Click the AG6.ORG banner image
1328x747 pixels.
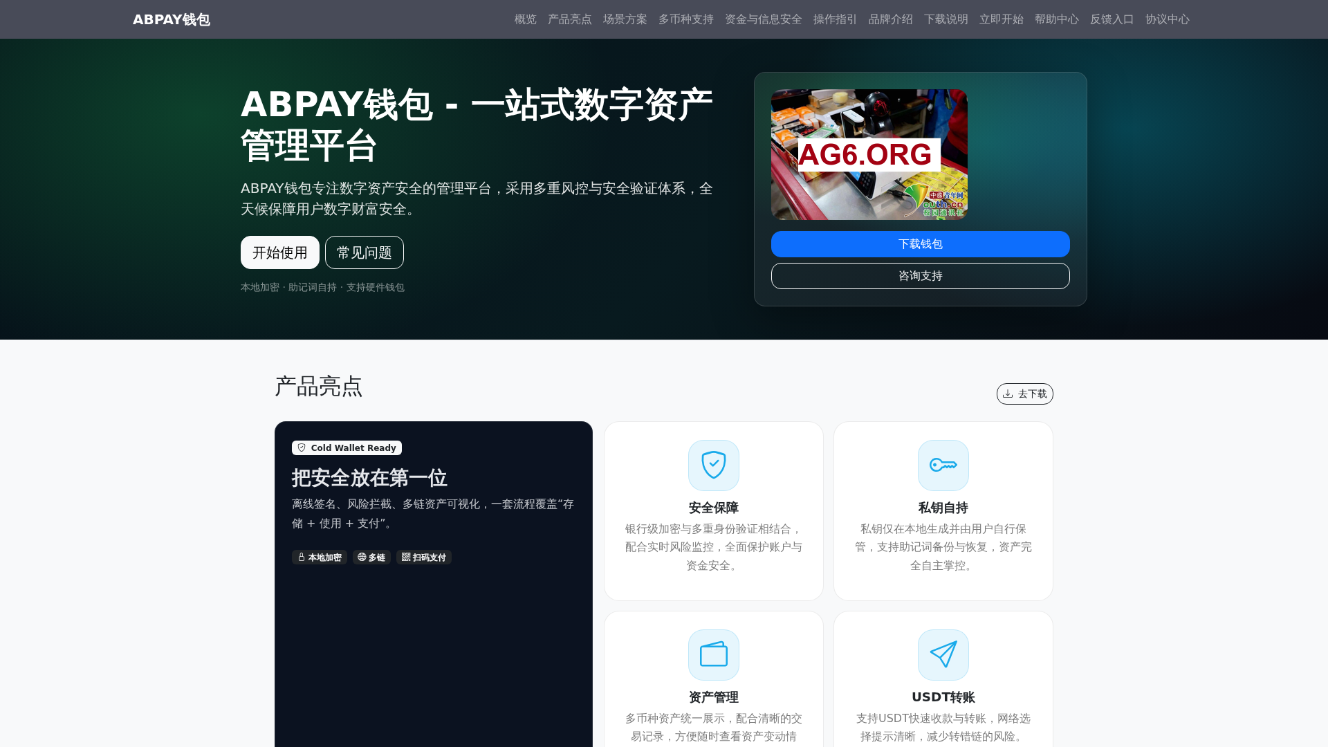pyautogui.click(x=869, y=154)
